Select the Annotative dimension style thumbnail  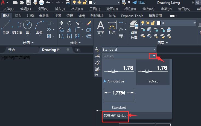tap(119, 72)
